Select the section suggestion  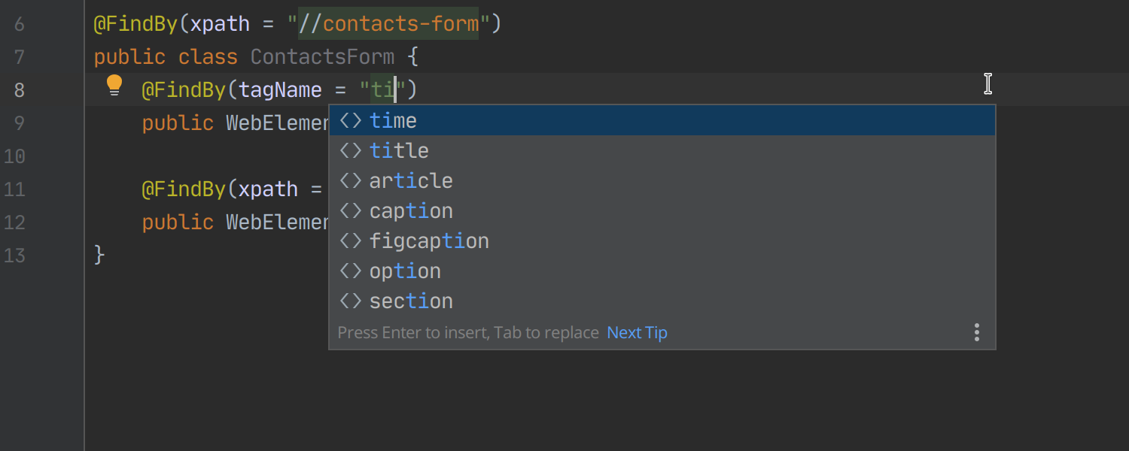coord(662,301)
